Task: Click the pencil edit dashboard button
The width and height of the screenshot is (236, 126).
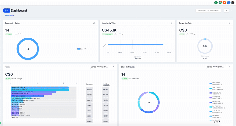Action: click(x=226, y=11)
